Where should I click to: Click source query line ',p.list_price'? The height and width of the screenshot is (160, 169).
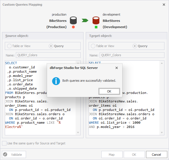tap(20, 80)
